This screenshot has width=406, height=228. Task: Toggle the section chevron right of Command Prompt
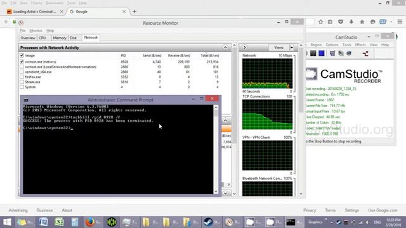[225, 120]
